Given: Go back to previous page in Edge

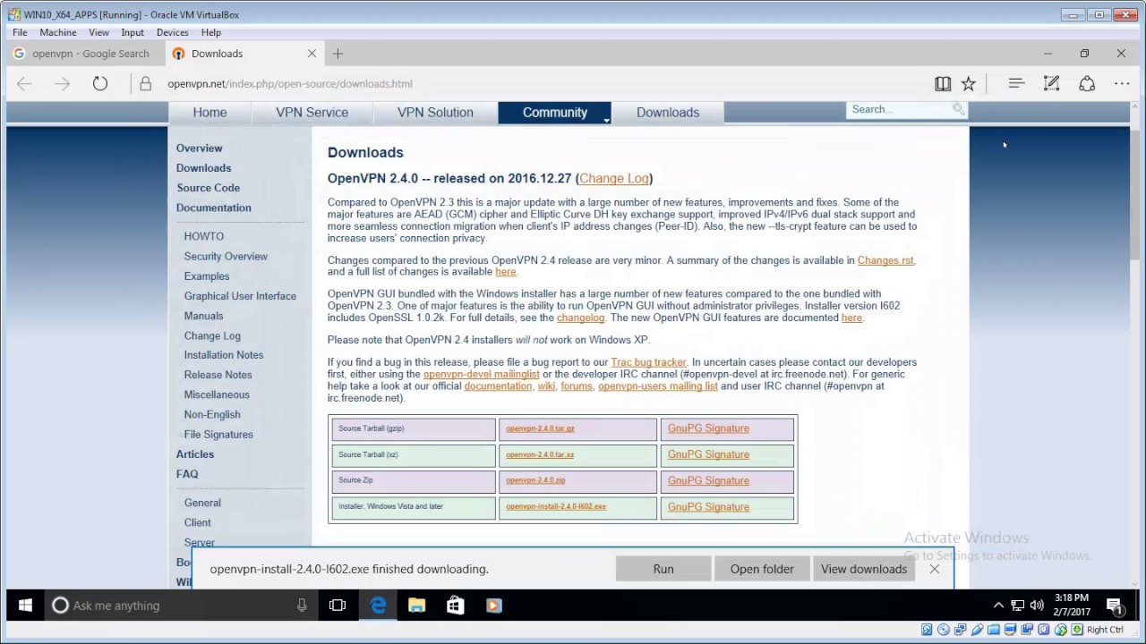Looking at the screenshot, I should point(24,83).
